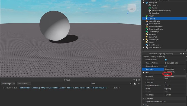Screen dimensions: 187x106
Task: Click the Players service icon
Action: 147,16
